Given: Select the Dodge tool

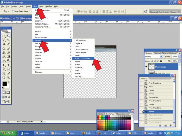Looking at the screenshot, I should tap(8, 60).
